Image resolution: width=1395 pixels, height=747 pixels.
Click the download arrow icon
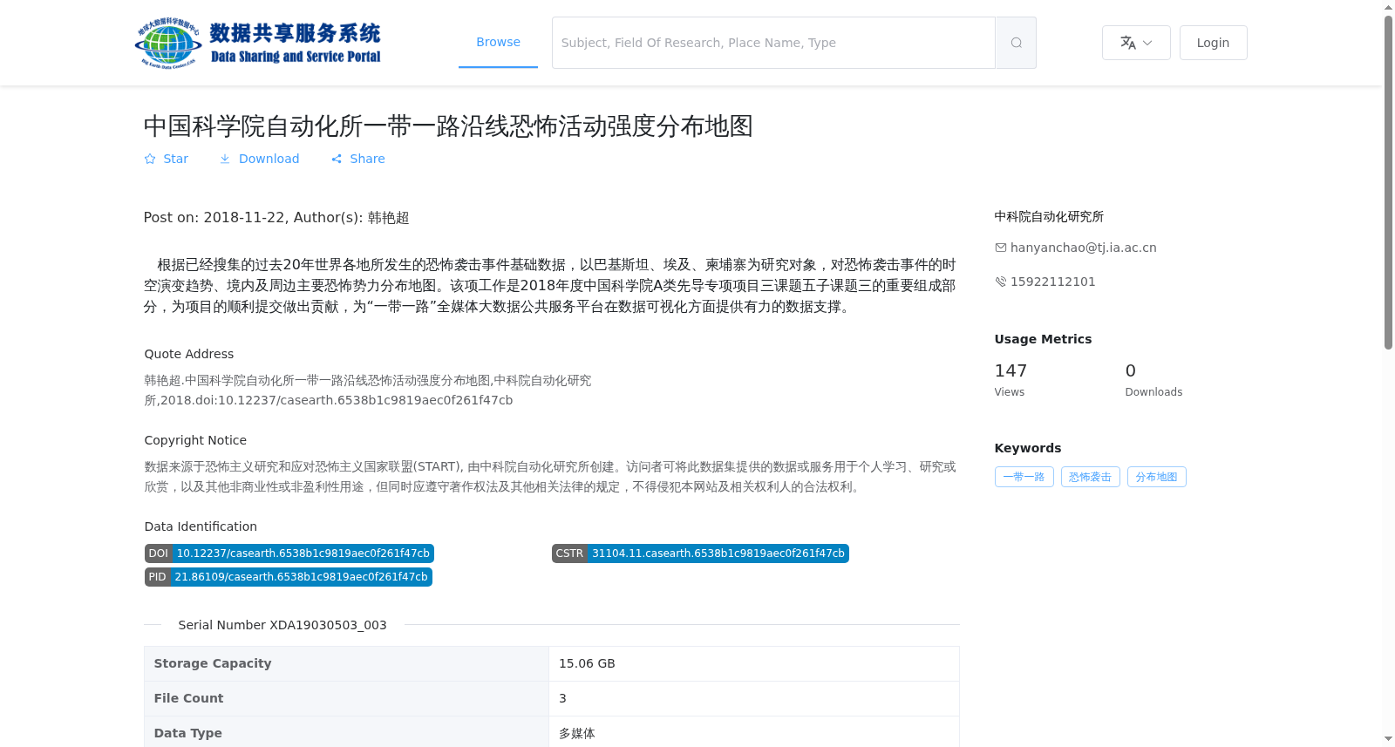pyautogui.click(x=225, y=159)
